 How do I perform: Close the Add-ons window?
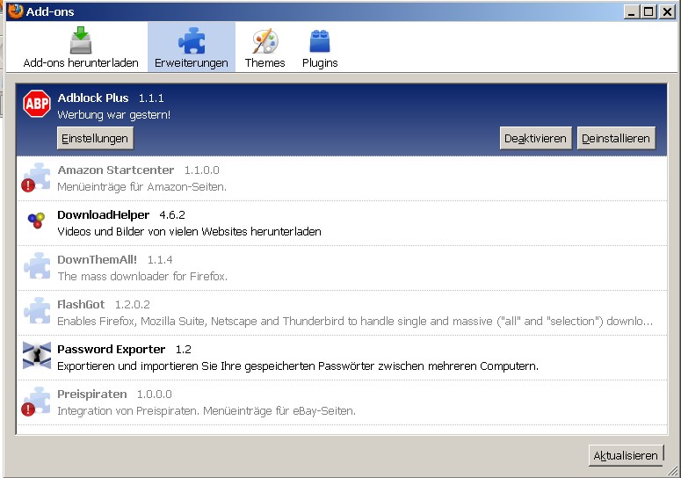[667, 11]
